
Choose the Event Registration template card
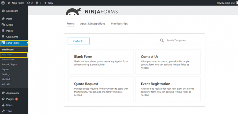168,89
